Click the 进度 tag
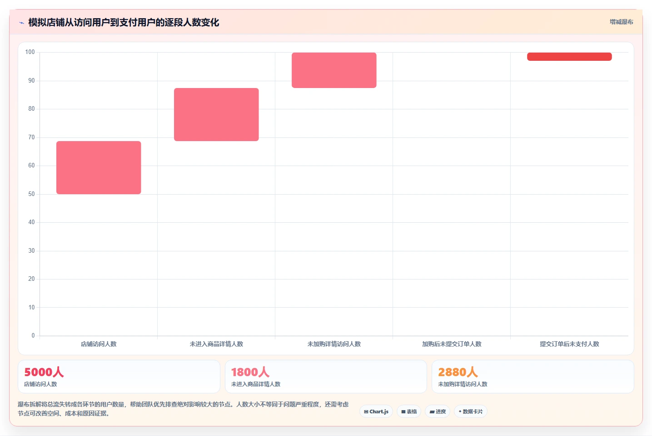Image resolution: width=652 pixels, height=436 pixels. point(438,412)
